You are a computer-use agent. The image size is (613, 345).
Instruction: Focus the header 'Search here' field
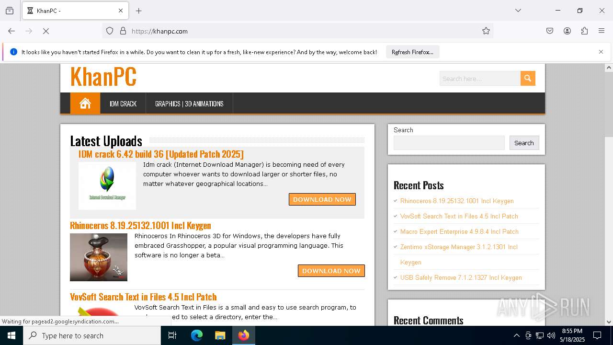coord(480,79)
